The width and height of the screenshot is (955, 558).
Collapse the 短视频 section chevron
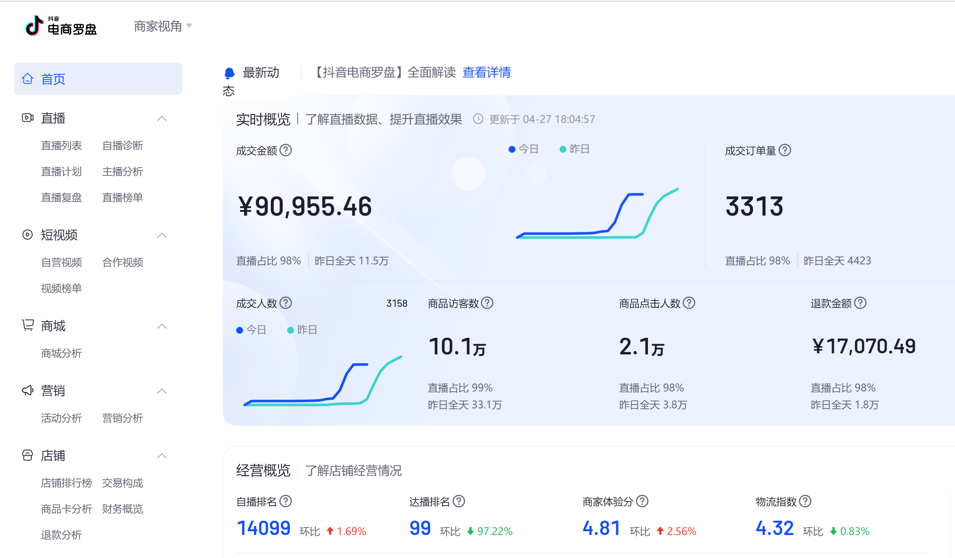point(162,236)
